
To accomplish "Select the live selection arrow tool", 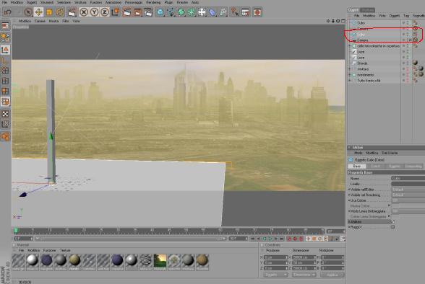I will [28, 12].
